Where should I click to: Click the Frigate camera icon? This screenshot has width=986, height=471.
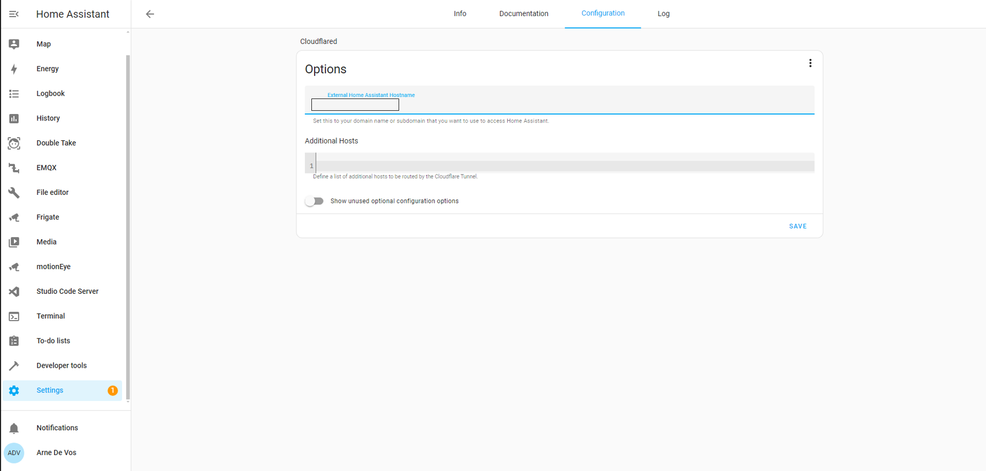[x=14, y=217]
